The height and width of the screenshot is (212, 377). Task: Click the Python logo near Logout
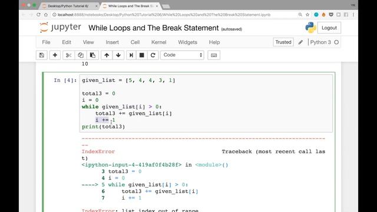coord(310,28)
